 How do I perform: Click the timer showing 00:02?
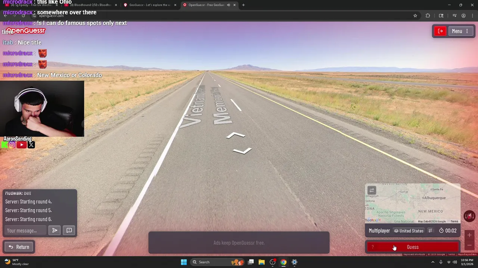(x=448, y=231)
